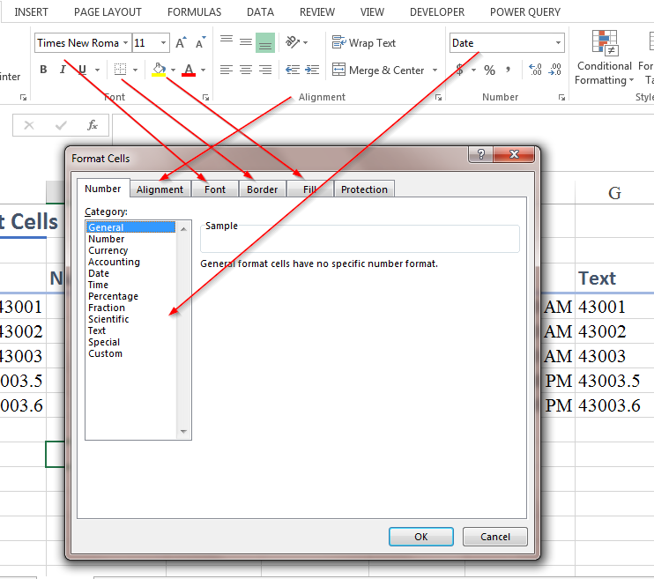Viewport: 654px width, 579px height.
Task: Click the Format Cells help question mark
Action: click(480, 155)
